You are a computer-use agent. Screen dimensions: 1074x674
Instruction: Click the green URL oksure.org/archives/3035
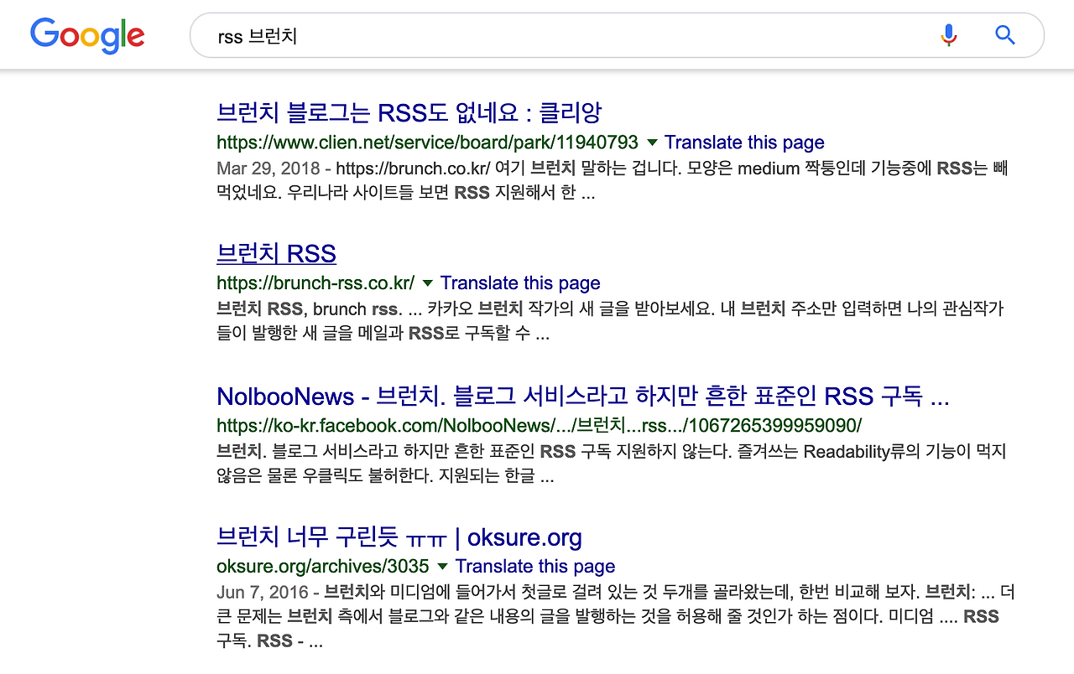323,567
